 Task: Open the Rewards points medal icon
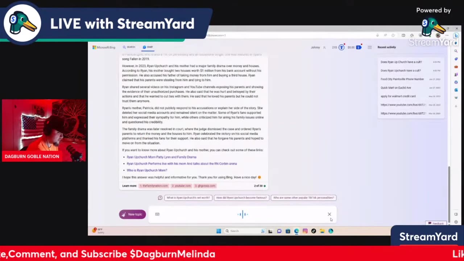tap(341, 47)
